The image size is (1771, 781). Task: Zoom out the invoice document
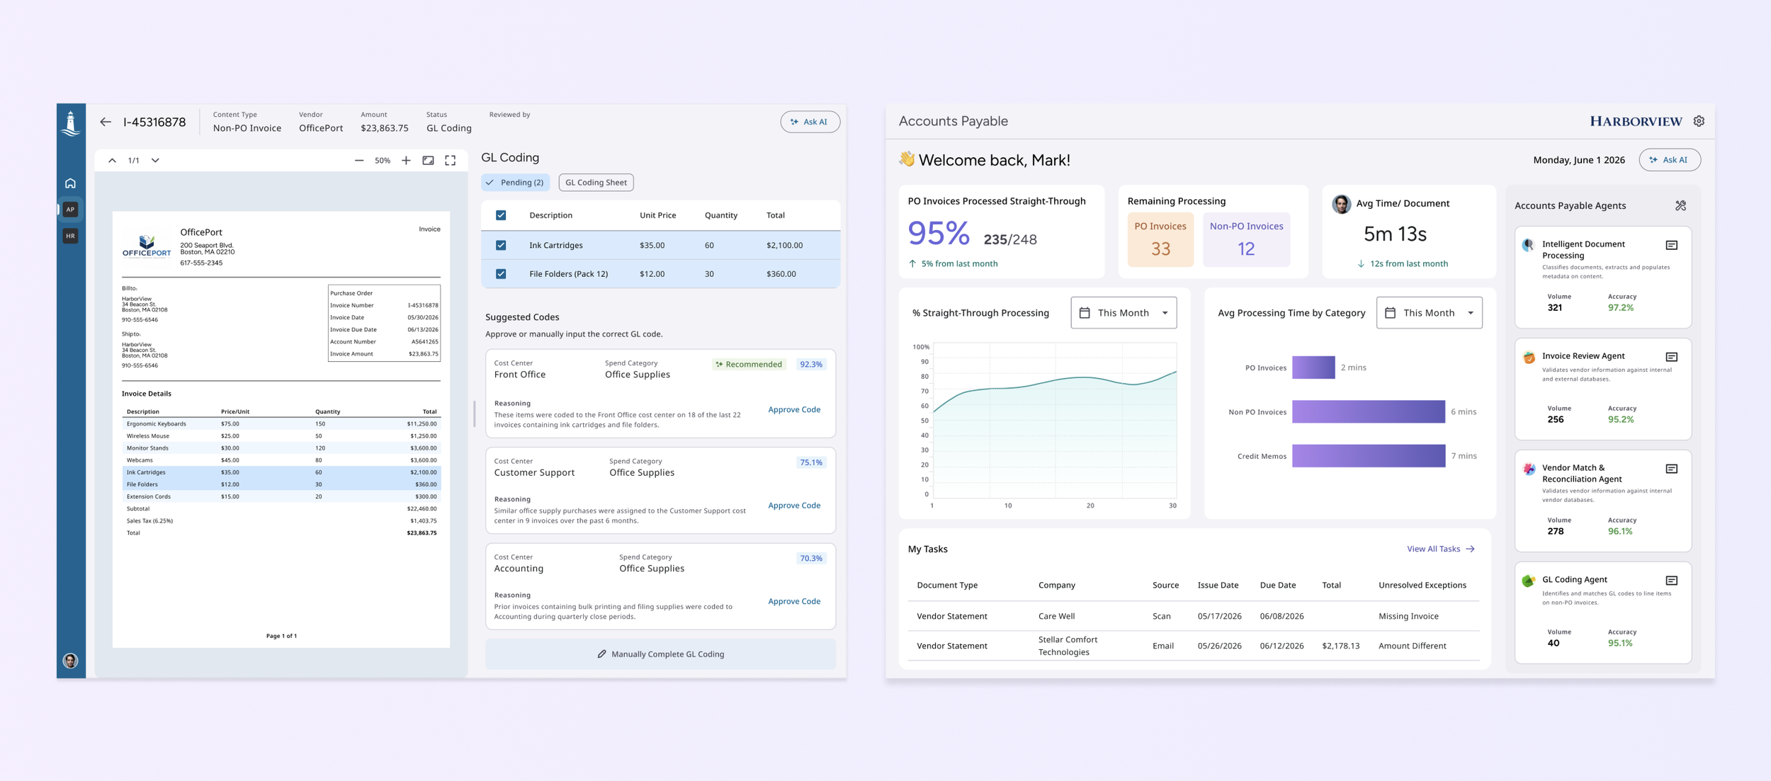(x=359, y=161)
